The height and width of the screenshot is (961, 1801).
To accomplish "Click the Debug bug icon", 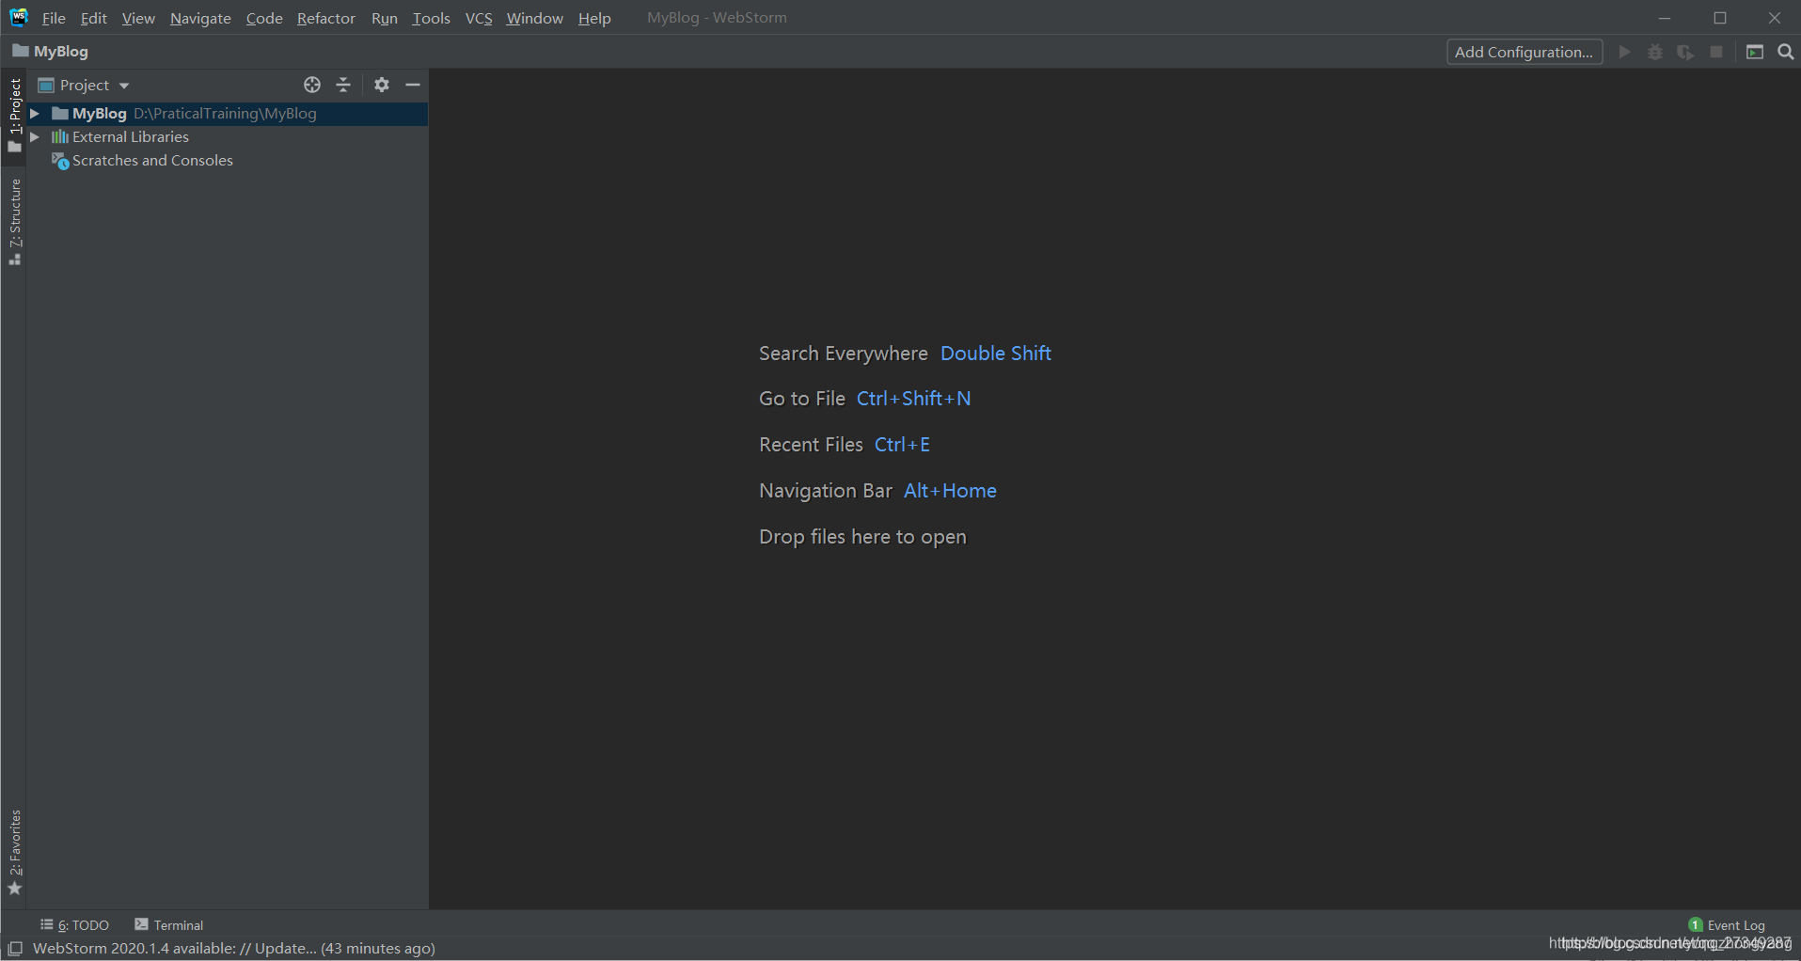I will pyautogui.click(x=1655, y=52).
